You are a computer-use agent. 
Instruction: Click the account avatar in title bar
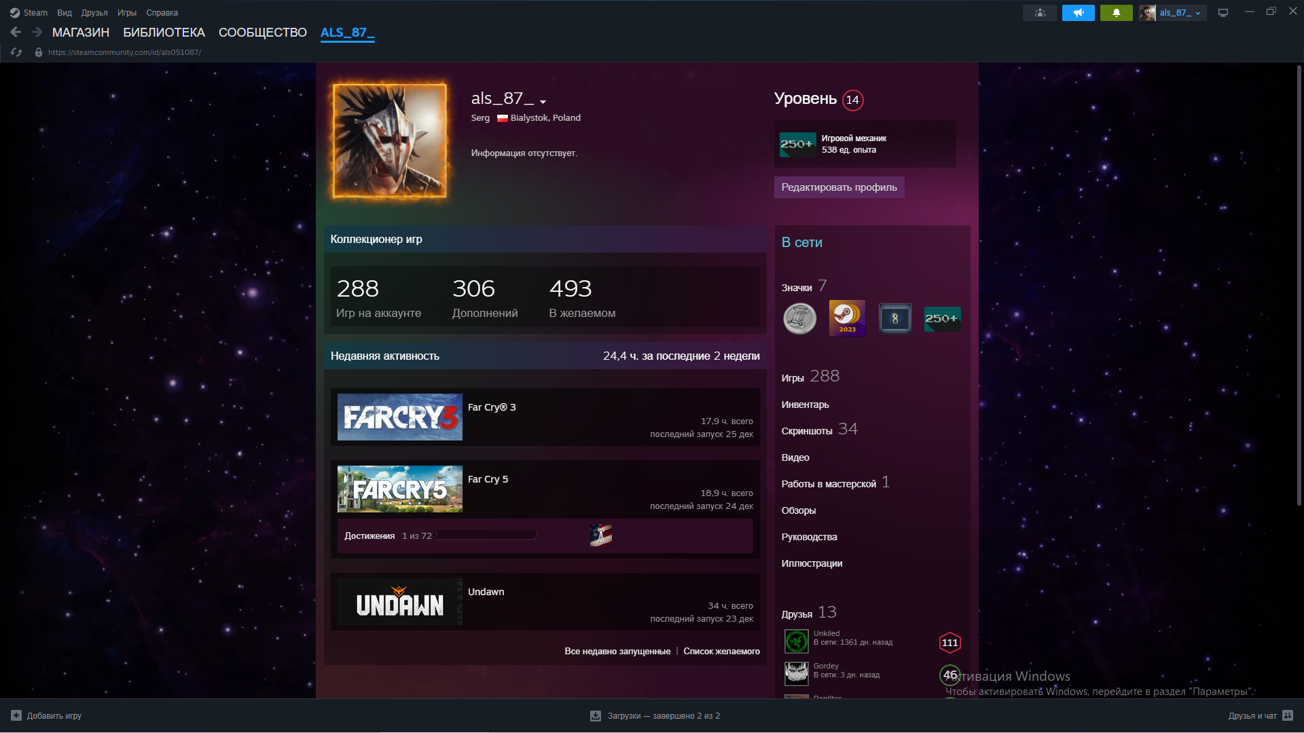1147,13
